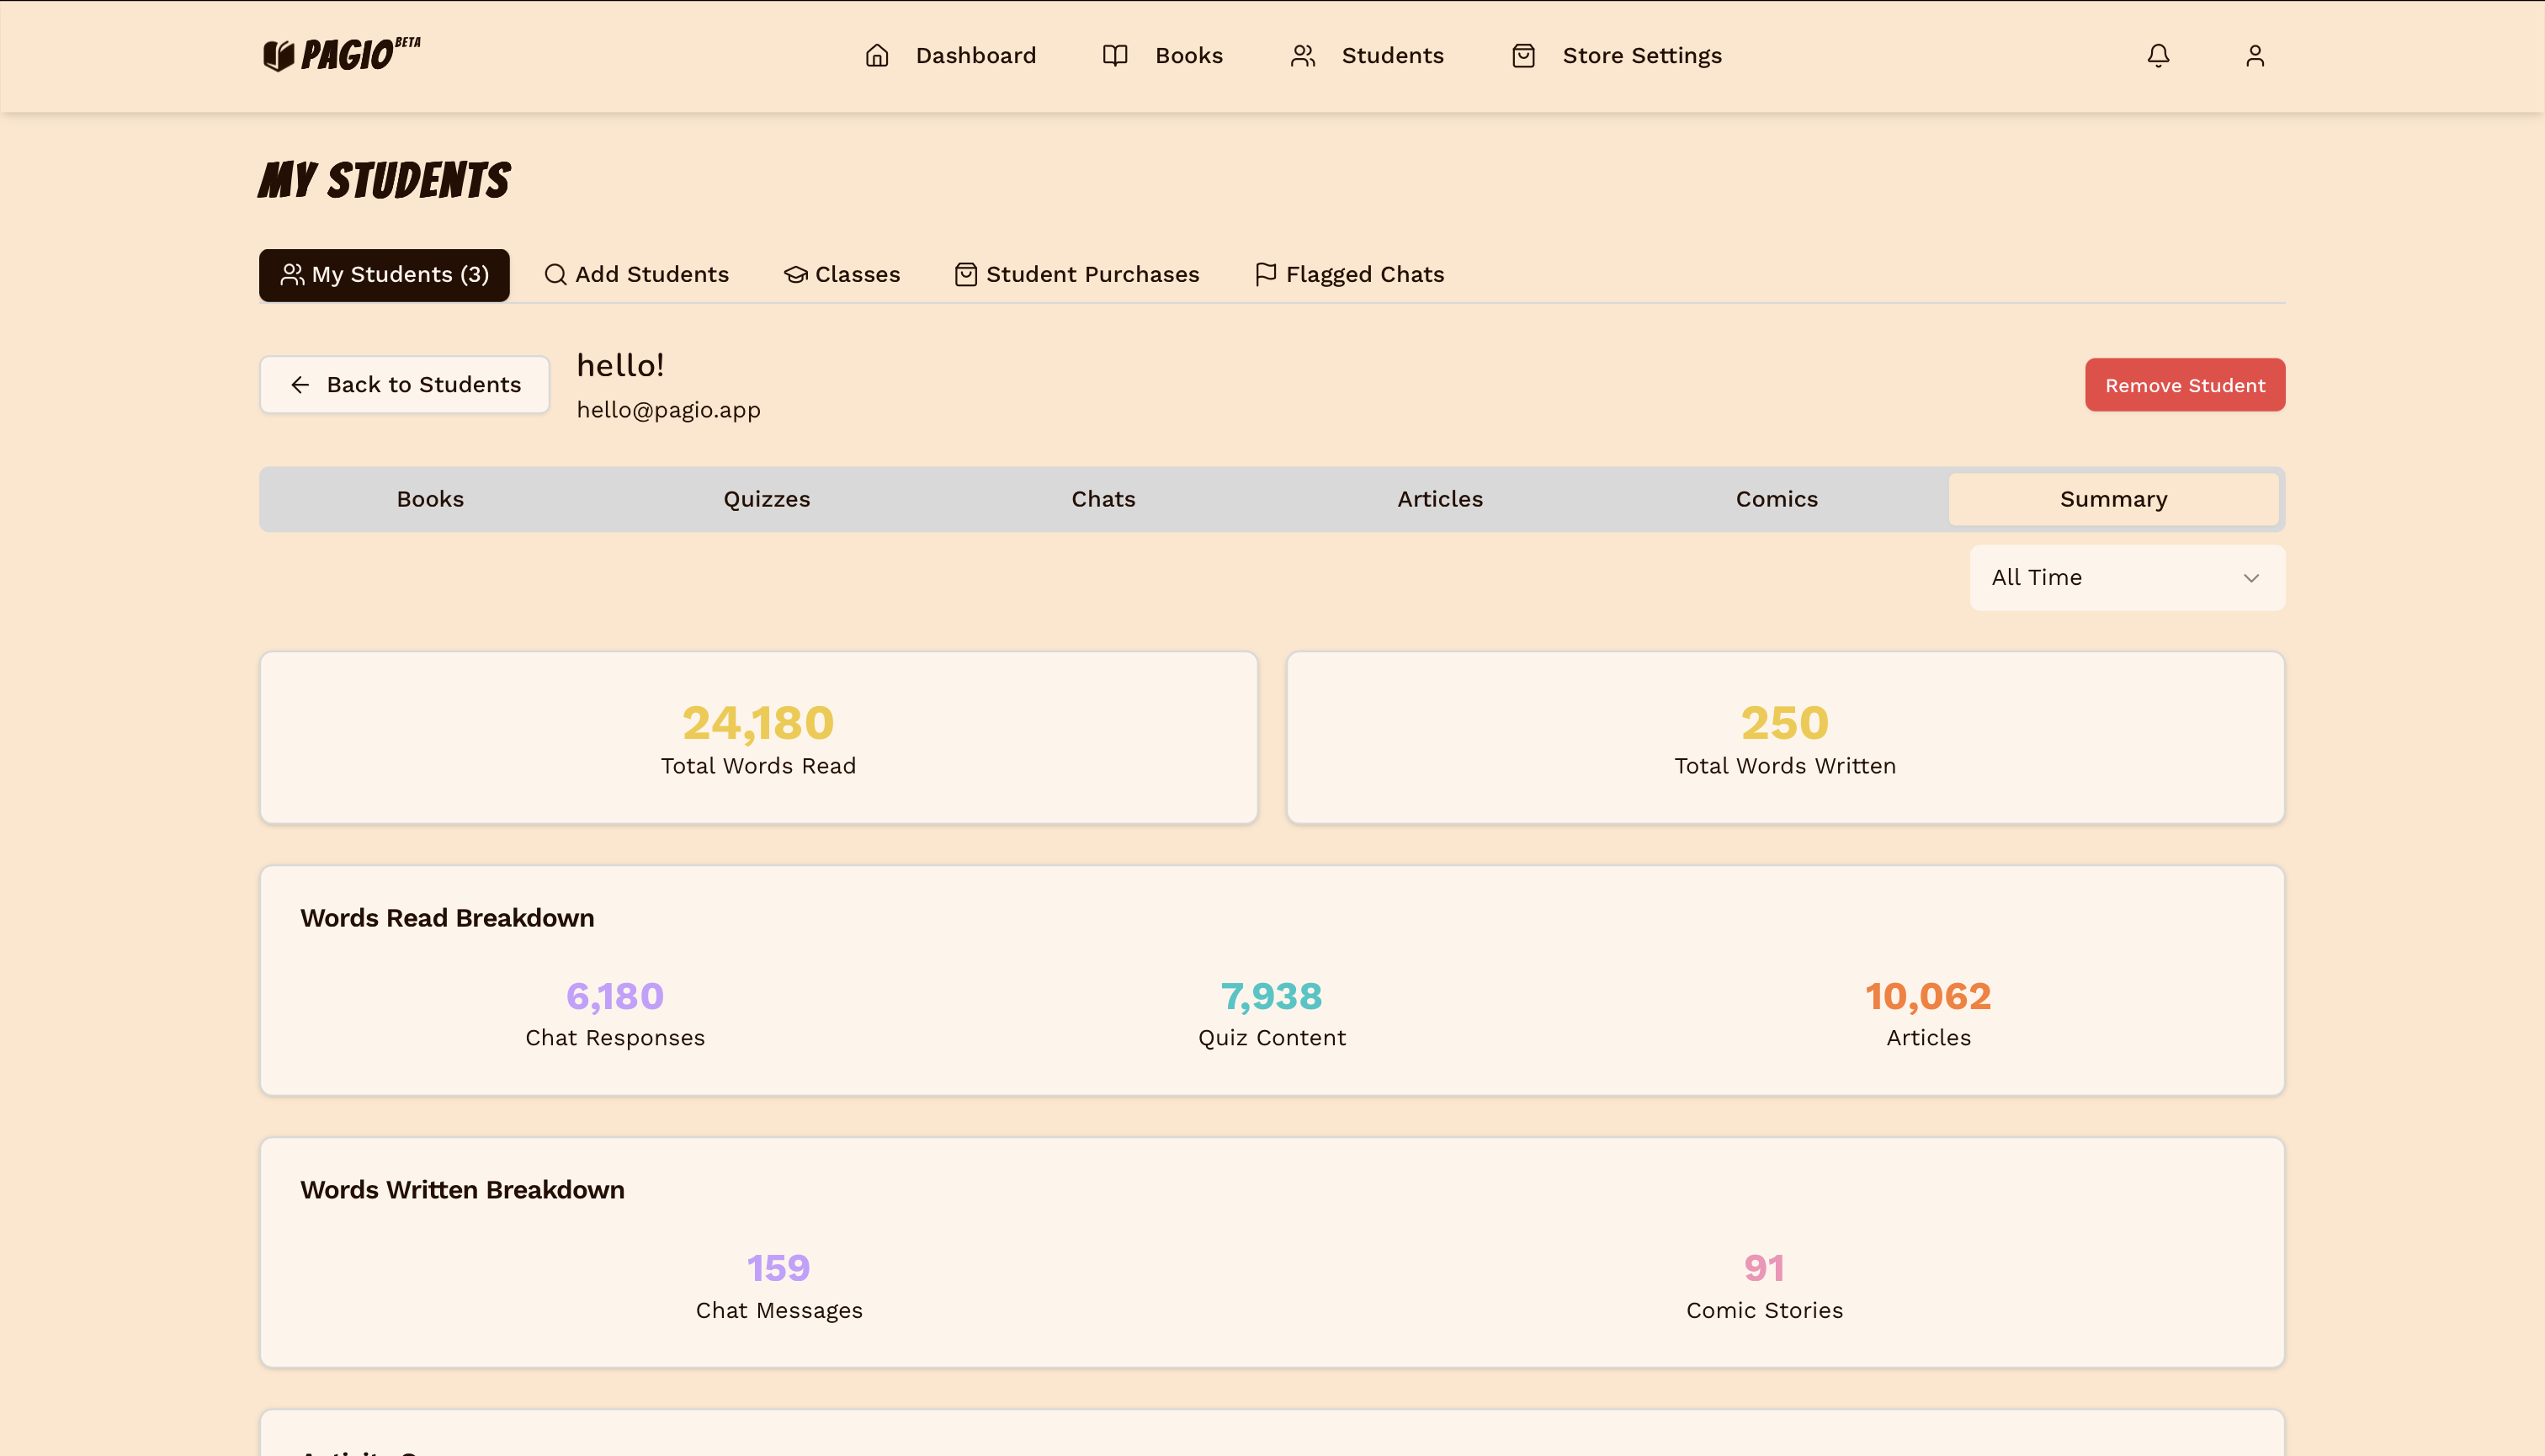2545x1456 pixels.
Task: Click the 24,180 Total Words Read value
Action: pos(758,723)
